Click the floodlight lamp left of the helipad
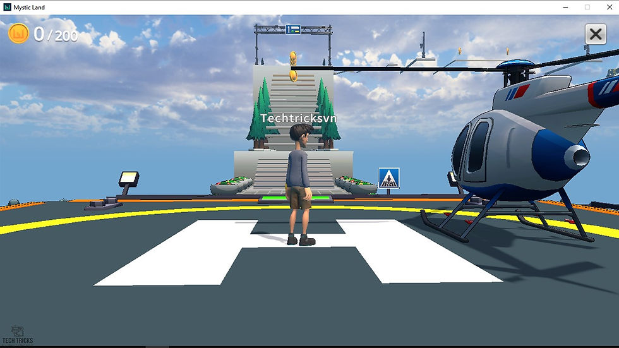The height and width of the screenshot is (348, 619). pyautogui.click(x=129, y=179)
